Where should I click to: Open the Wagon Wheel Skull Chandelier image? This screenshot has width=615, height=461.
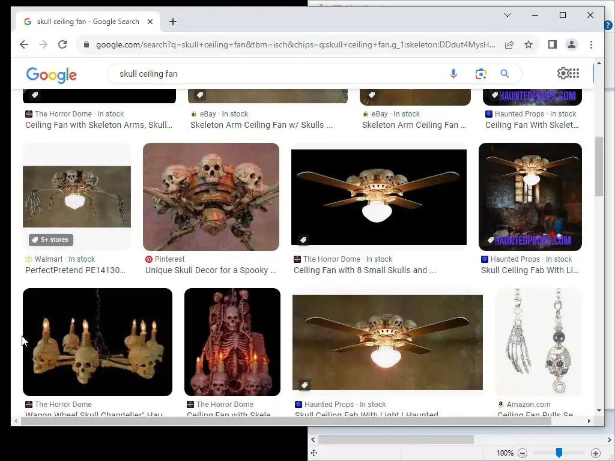(98, 342)
